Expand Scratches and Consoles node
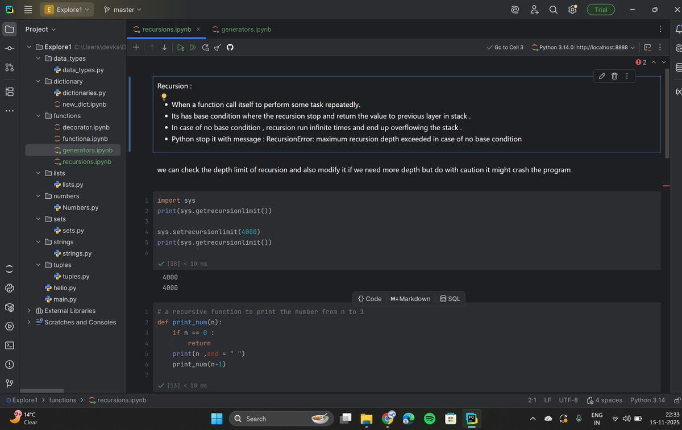The width and height of the screenshot is (682, 430). [29, 322]
